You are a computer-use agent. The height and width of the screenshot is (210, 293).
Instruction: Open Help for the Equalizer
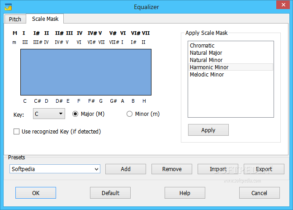185,193
